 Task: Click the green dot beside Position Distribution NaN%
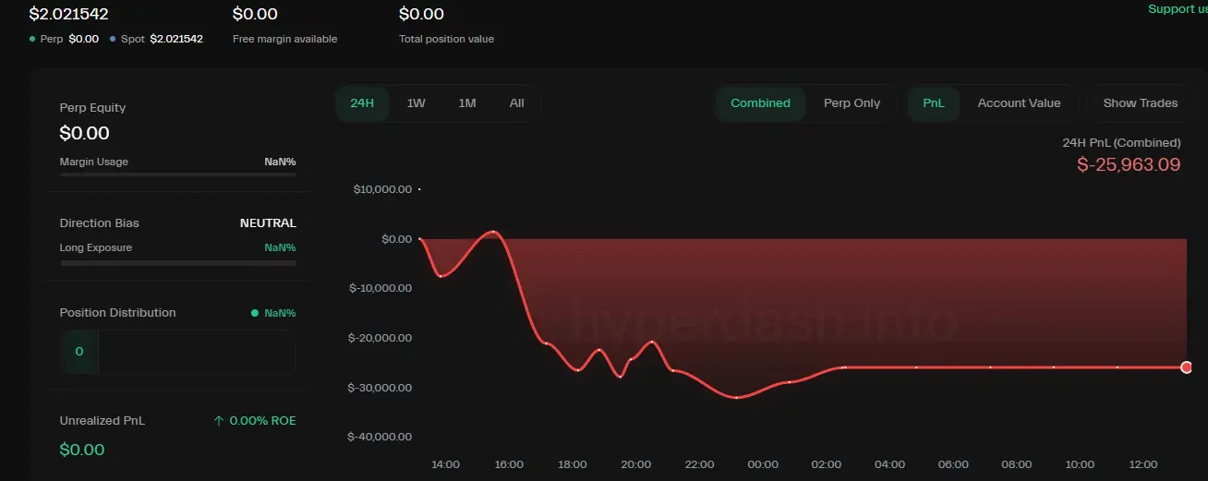(x=255, y=313)
